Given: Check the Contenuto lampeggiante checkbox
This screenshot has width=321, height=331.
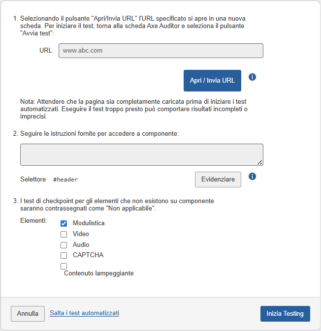Looking at the screenshot, I should (64, 266).
